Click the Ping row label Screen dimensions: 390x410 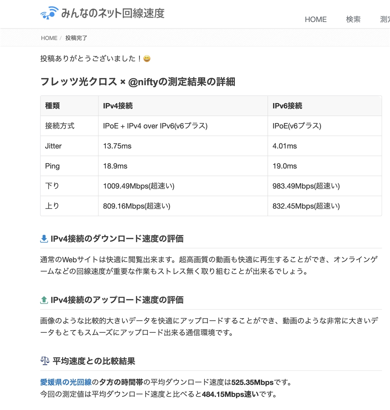click(53, 166)
